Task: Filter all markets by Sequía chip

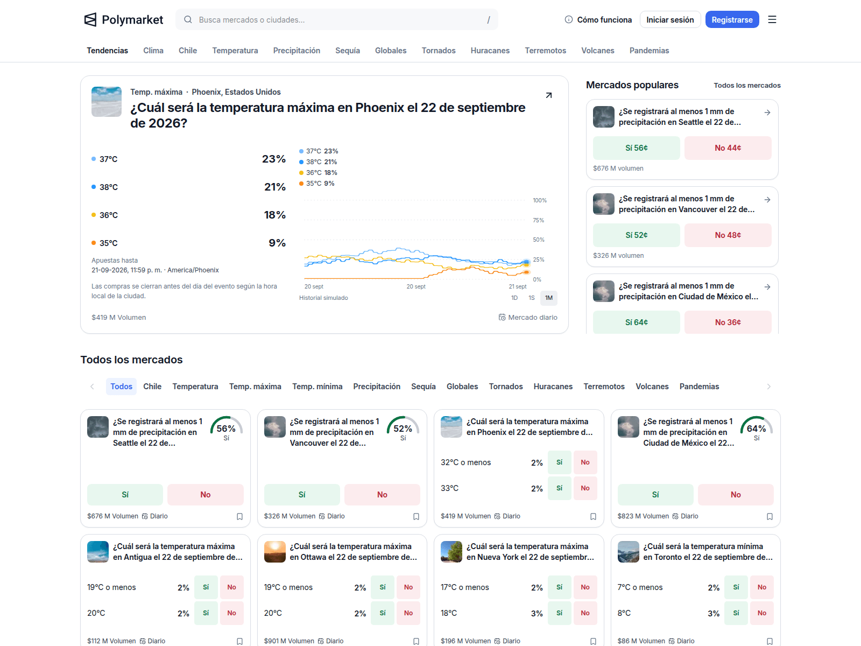Action: [424, 387]
